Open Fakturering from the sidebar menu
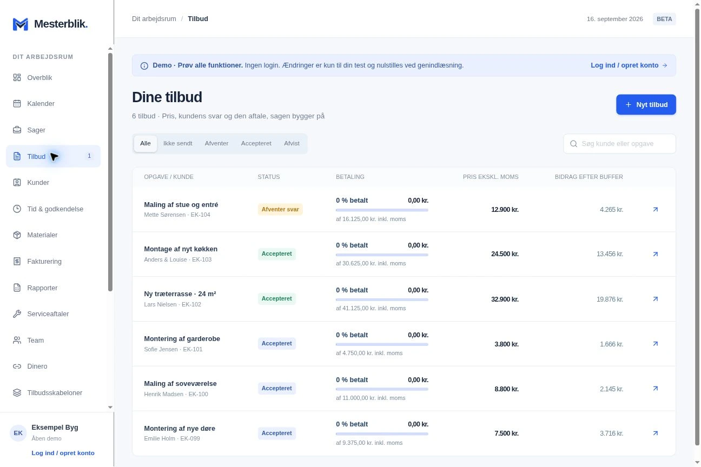The height and width of the screenshot is (467, 701). [x=53, y=262]
